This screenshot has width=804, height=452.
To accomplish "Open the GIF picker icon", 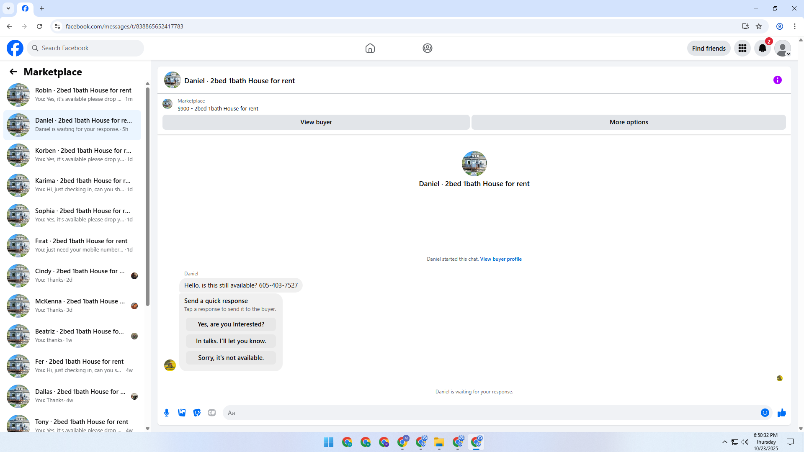I will click(212, 413).
